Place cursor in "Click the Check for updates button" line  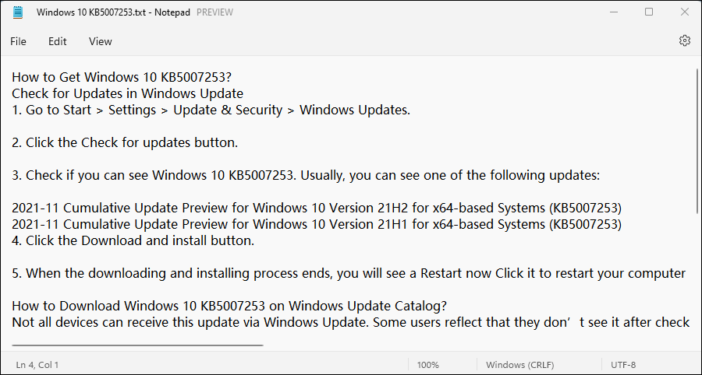tap(125, 142)
